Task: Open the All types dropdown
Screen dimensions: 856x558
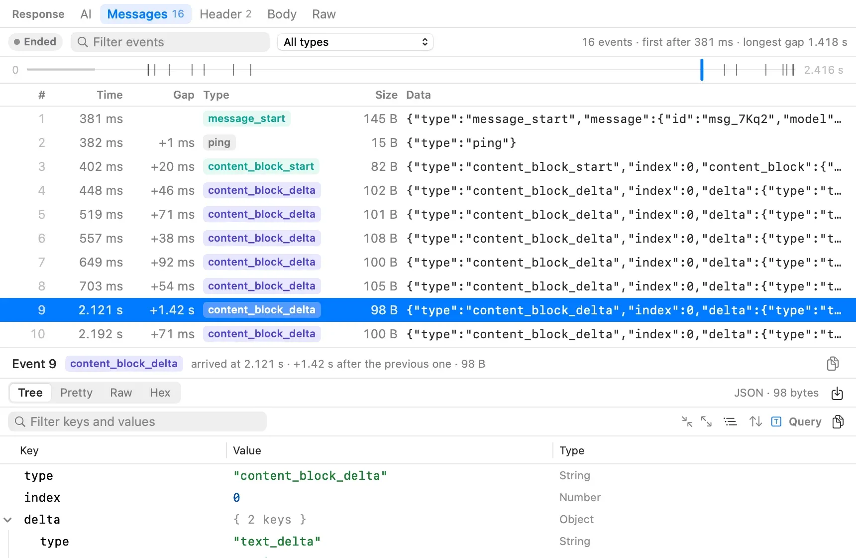Action: click(x=355, y=42)
